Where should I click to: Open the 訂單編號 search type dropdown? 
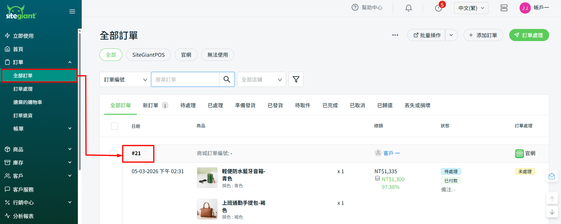[125, 79]
